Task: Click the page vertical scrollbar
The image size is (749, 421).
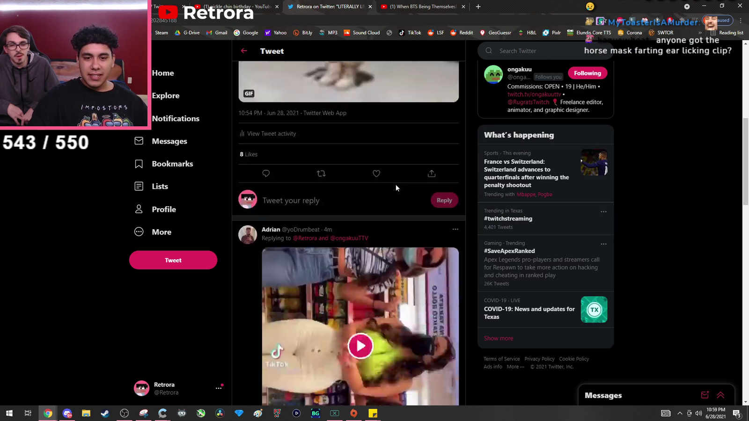Action: pos(745,162)
